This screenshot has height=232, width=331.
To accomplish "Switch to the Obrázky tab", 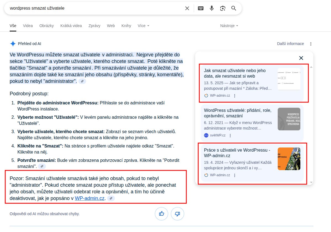I will pos(46,26).
